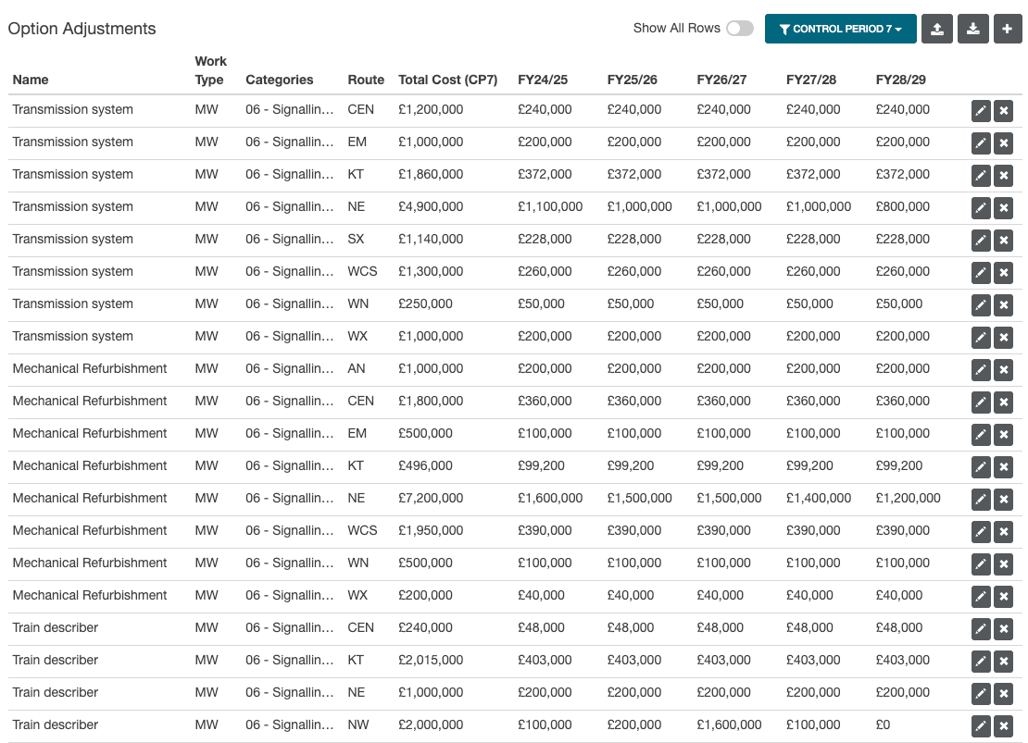Click the FY24/25 column header
The height and width of the screenshot is (743, 1028).
pos(543,80)
